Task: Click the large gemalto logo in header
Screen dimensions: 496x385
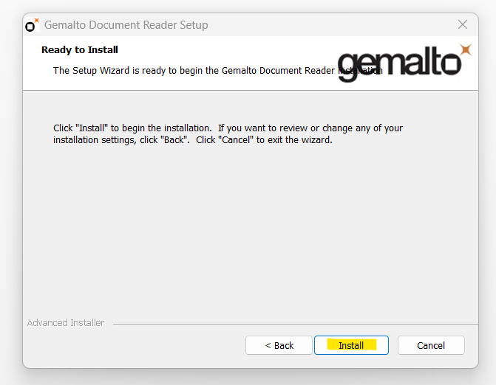Action: pyautogui.click(x=404, y=62)
